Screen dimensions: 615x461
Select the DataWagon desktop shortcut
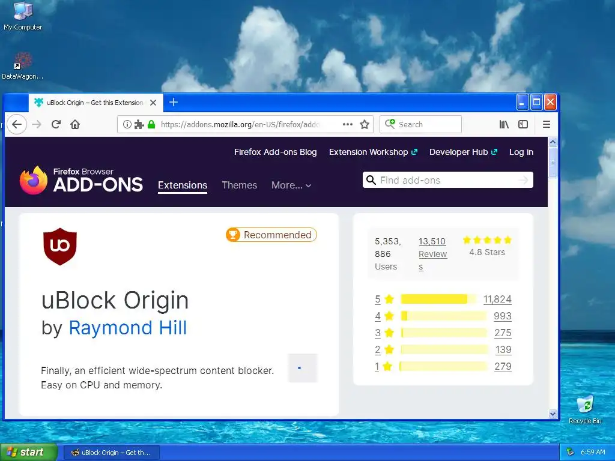(22, 66)
